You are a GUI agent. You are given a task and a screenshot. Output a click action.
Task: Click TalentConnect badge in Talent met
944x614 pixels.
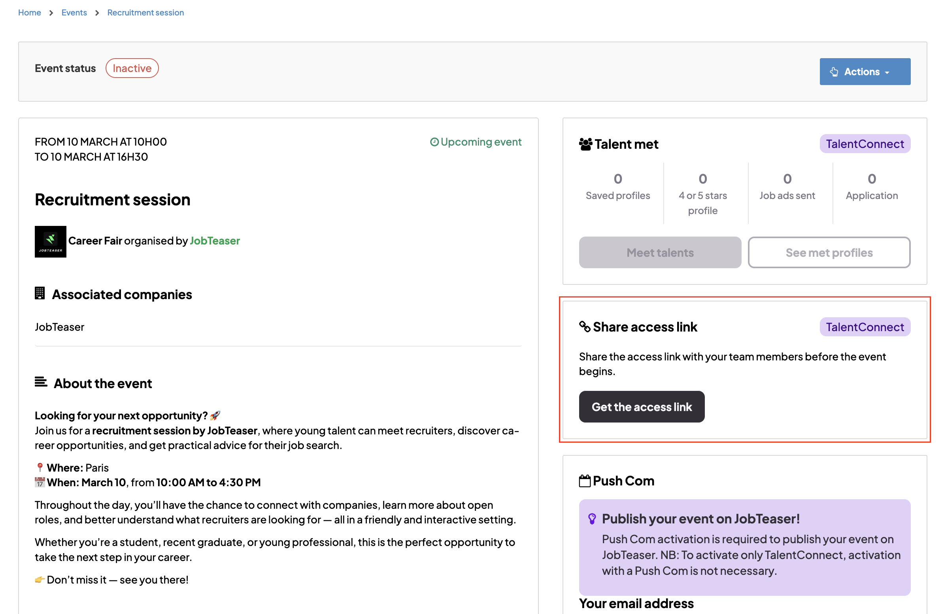point(865,144)
